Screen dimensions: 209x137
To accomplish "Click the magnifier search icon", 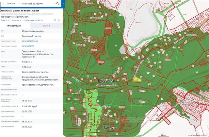I will 58,3.
